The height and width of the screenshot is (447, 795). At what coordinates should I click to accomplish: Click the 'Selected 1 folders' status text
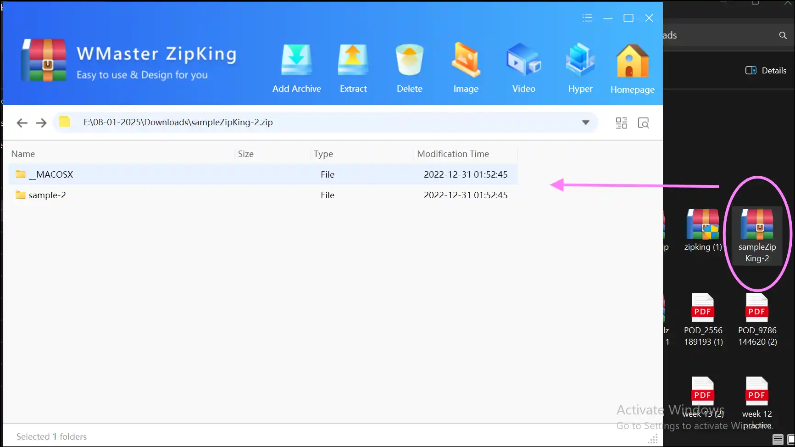tap(51, 436)
